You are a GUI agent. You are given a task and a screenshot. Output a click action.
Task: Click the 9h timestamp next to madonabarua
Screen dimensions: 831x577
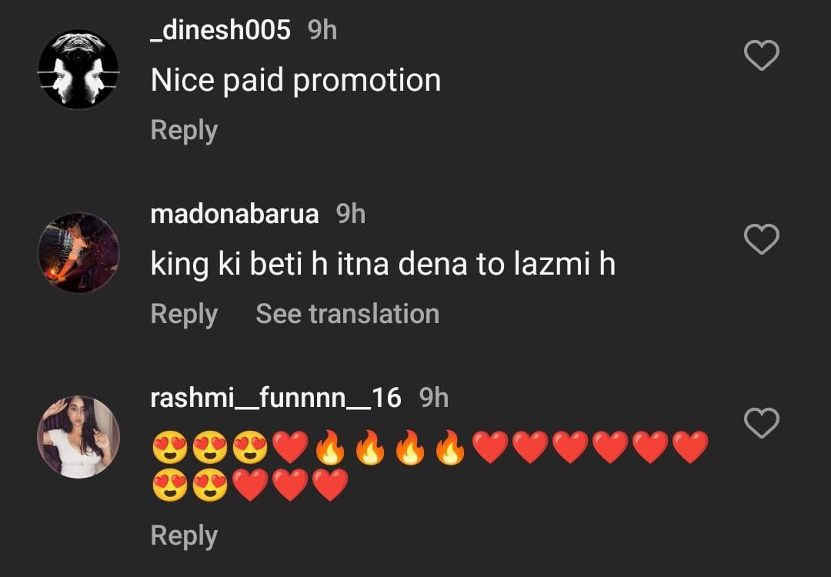351,214
